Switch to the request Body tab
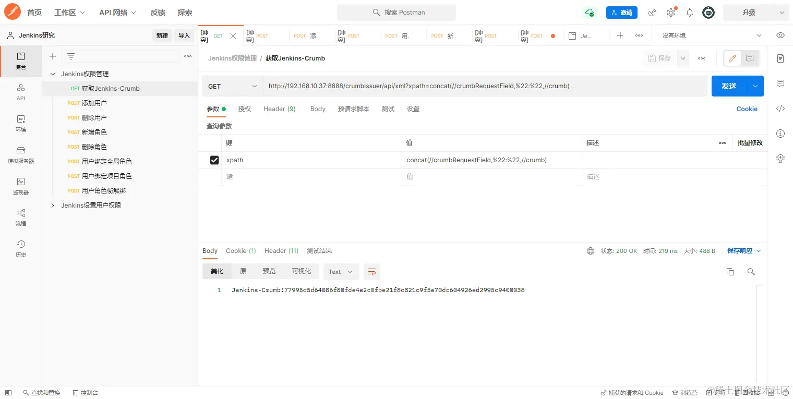The image size is (793, 399). point(318,109)
